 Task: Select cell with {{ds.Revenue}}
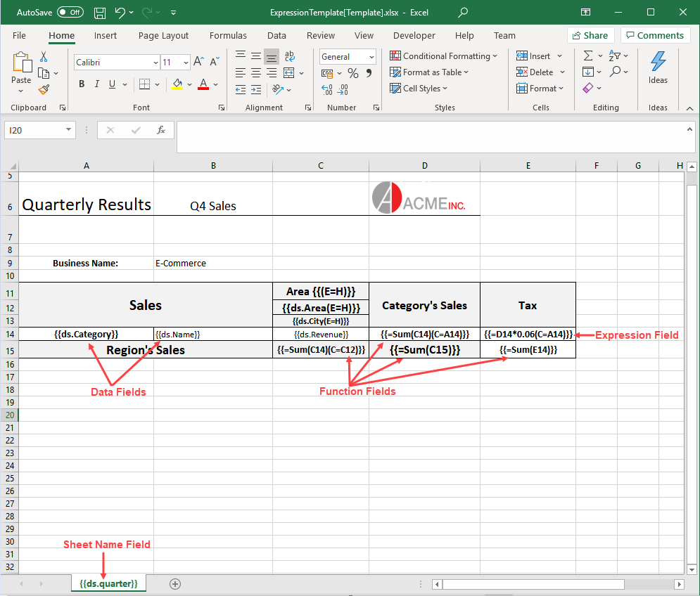(x=321, y=334)
